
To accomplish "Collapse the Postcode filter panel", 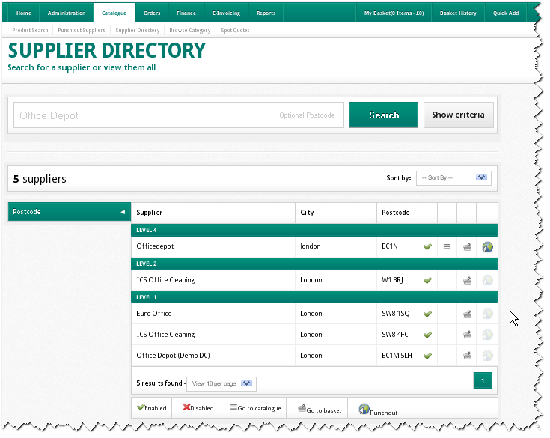I will (x=123, y=213).
